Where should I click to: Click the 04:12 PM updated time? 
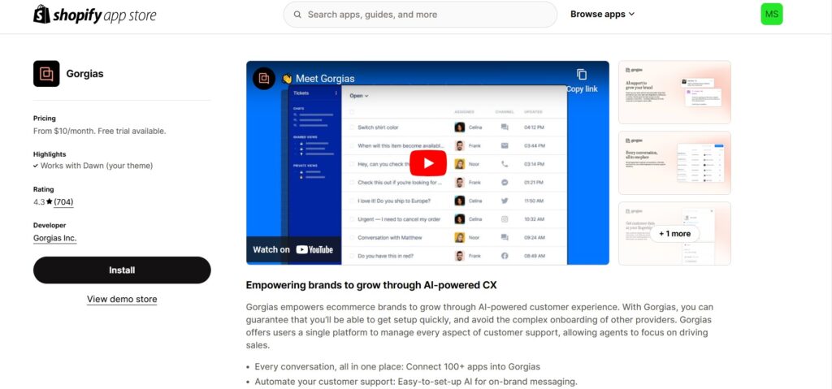point(534,128)
